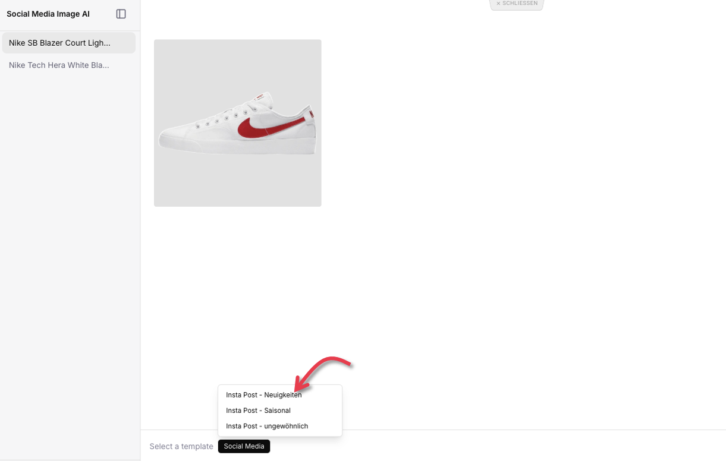Image resolution: width=726 pixels, height=461 pixels.
Task: Open the Nike SB Blazer Court conversation
Action: (x=69, y=43)
